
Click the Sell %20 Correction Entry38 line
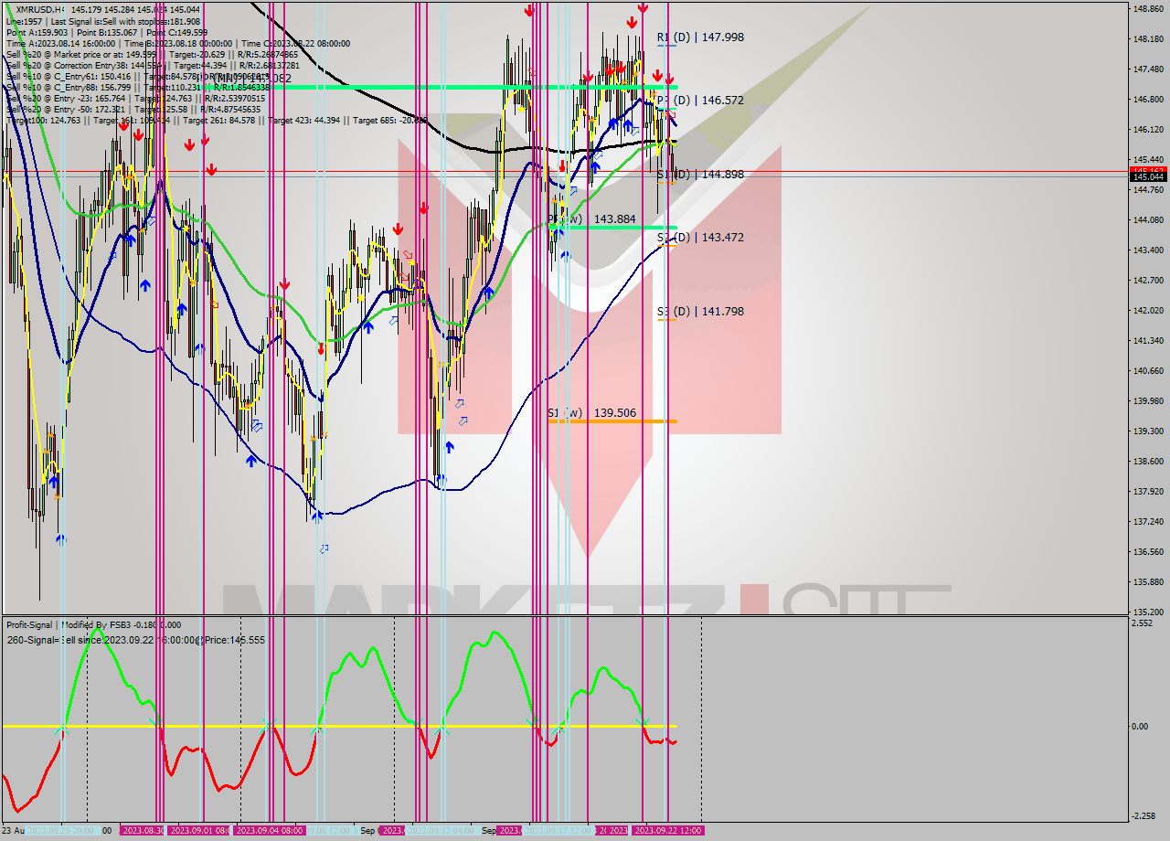point(153,65)
